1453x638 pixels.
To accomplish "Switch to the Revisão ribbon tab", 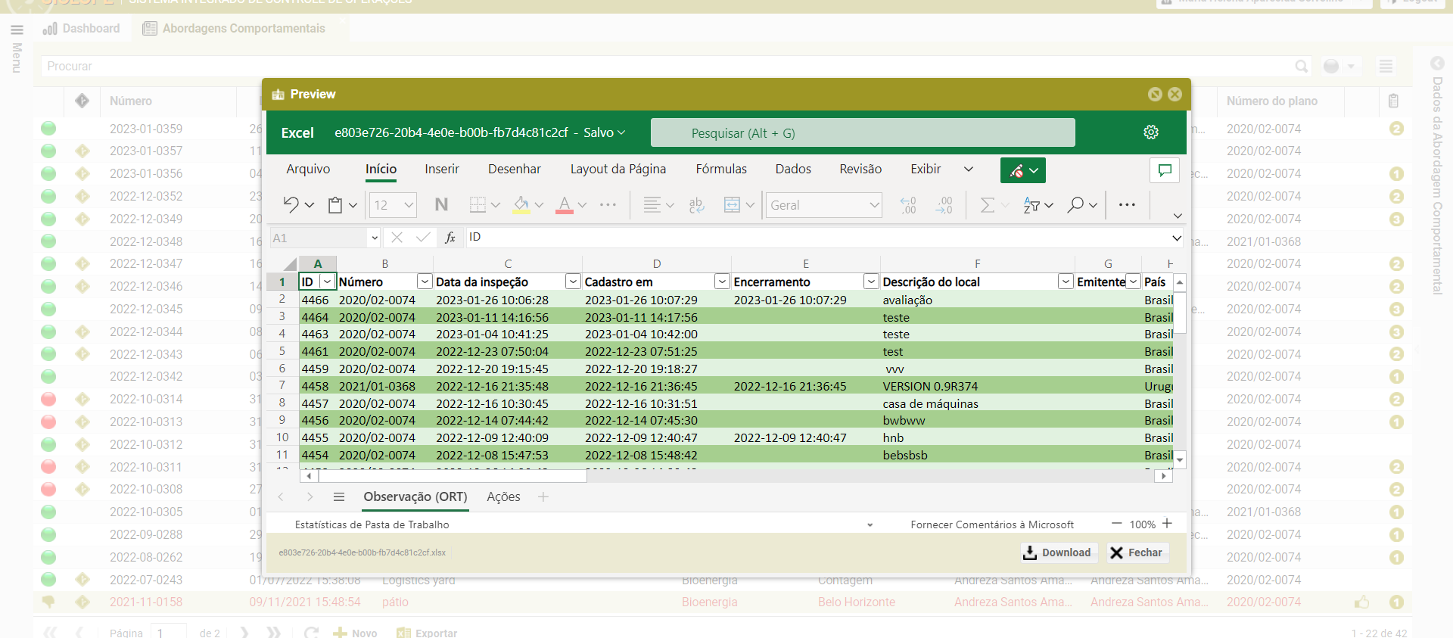I will point(860,169).
